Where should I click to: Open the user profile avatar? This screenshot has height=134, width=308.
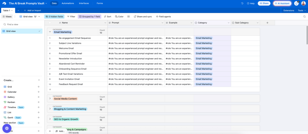(x=303, y=3)
